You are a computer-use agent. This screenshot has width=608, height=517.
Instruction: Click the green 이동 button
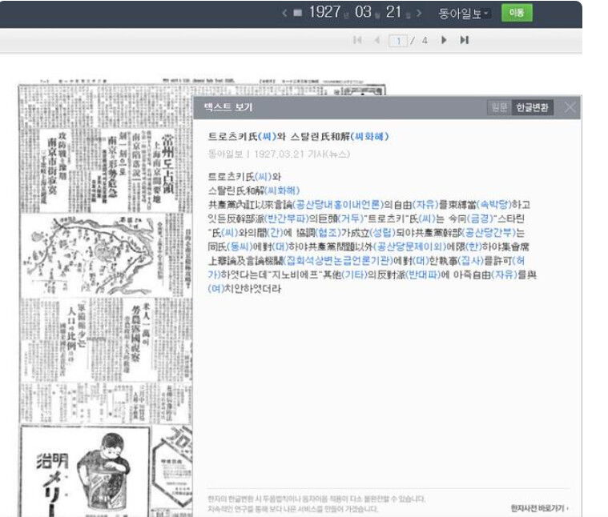(x=517, y=13)
